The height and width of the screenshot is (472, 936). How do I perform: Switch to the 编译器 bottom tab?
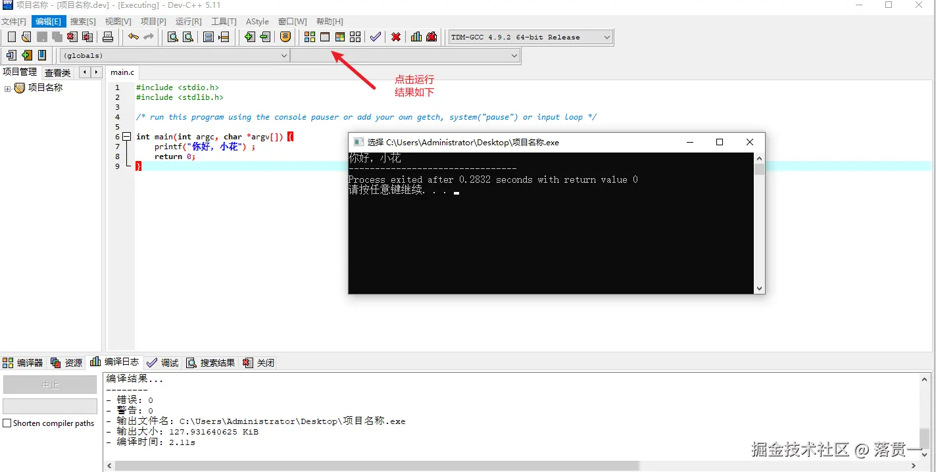click(23, 363)
